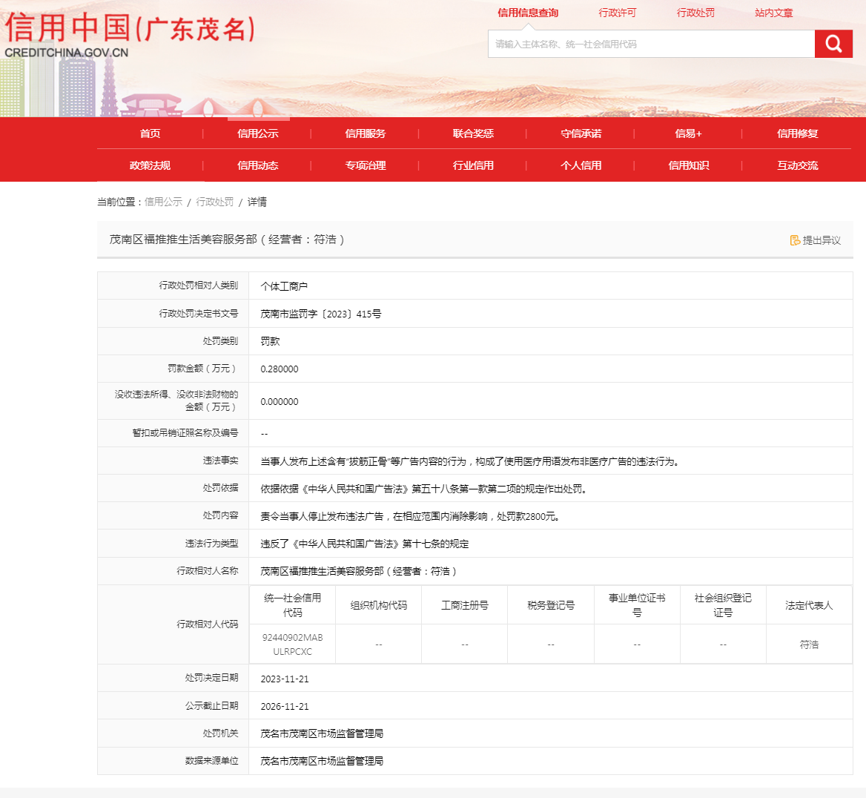Select the 站内文章 search tab
Screen dimensions: 866x798
(774, 13)
